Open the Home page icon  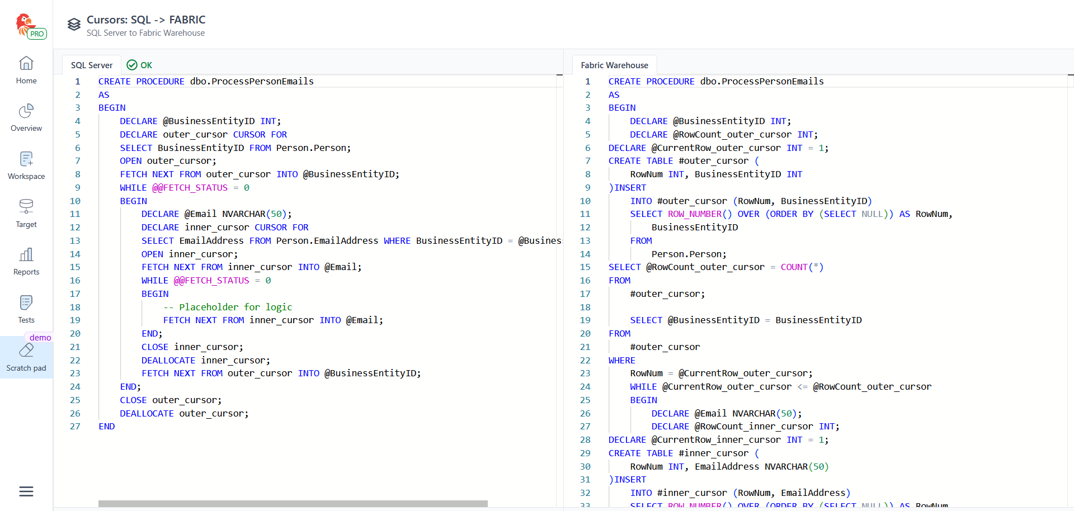click(26, 63)
